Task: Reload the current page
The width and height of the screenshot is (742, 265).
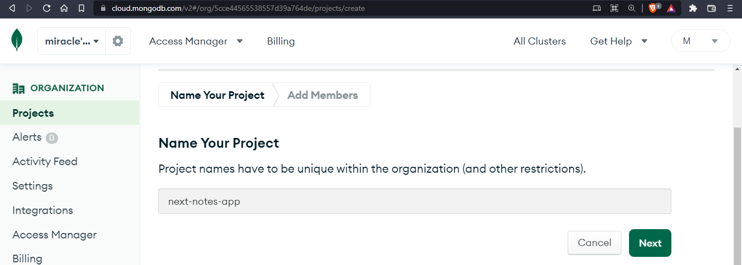Action: tap(47, 8)
